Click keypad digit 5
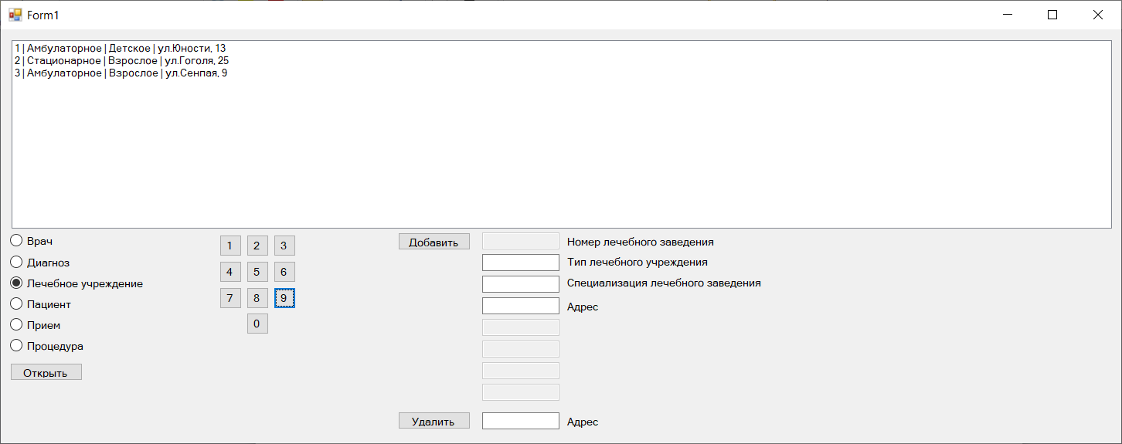 257,272
